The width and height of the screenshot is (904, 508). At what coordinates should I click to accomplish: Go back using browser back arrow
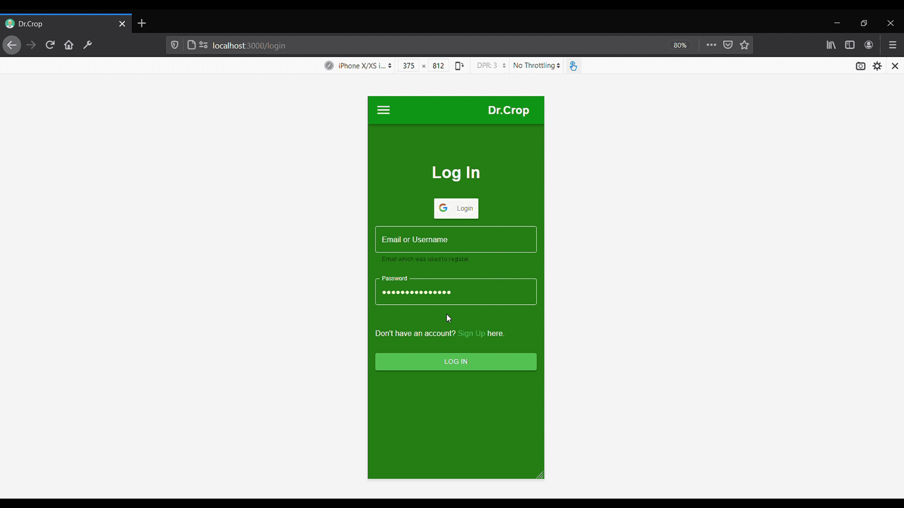click(11, 45)
